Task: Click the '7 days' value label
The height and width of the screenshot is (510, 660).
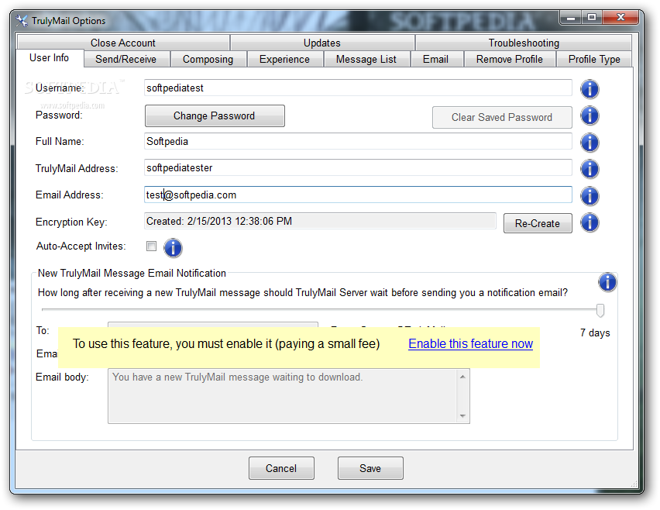Action: click(595, 333)
